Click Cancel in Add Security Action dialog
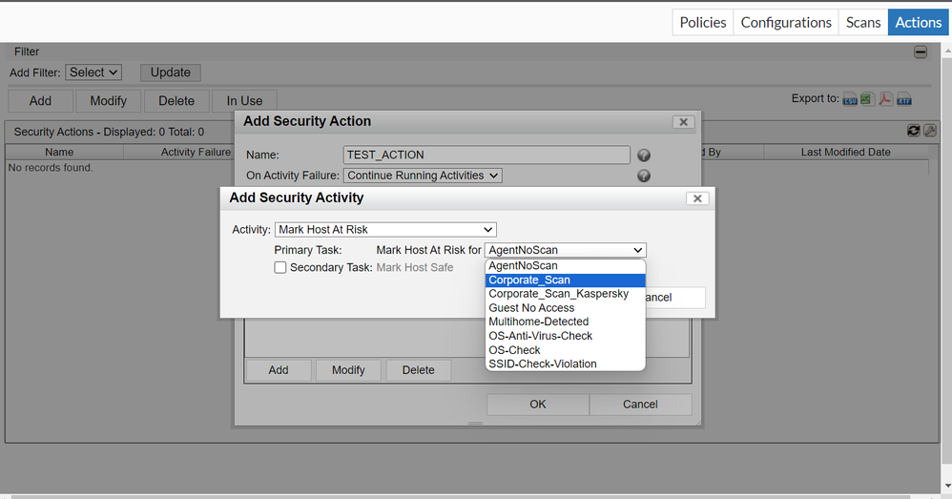 640,405
